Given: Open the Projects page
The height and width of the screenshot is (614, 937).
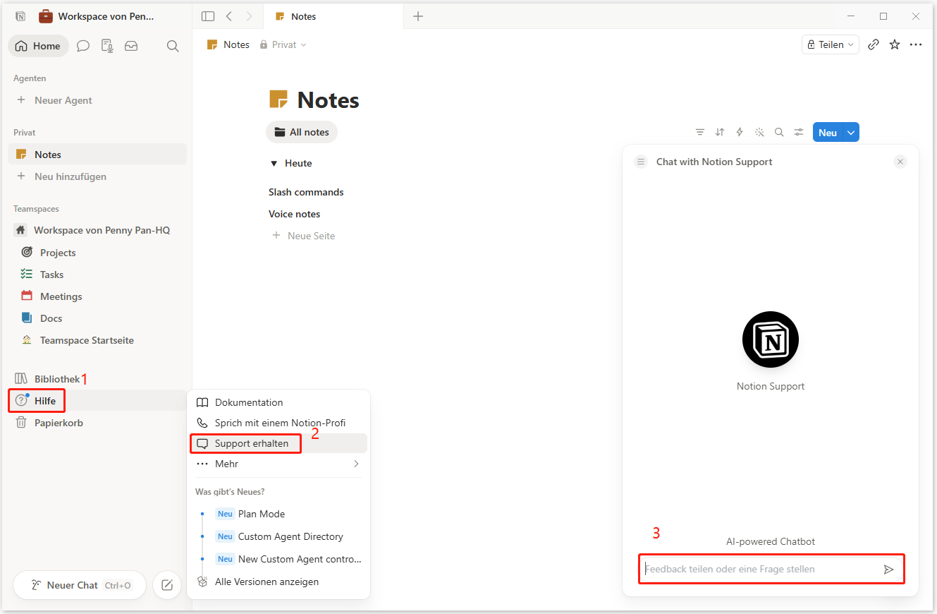Looking at the screenshot, I should (97, 253).
